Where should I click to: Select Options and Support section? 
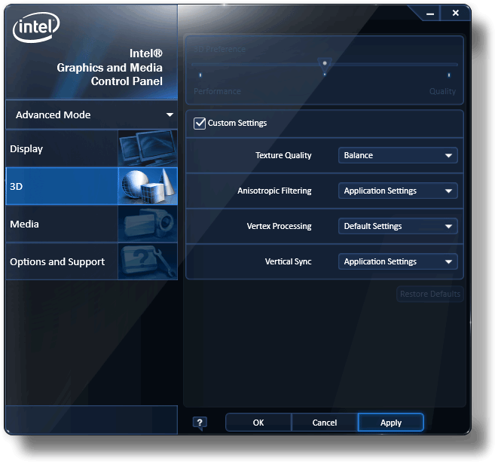(x=92, y=261)
